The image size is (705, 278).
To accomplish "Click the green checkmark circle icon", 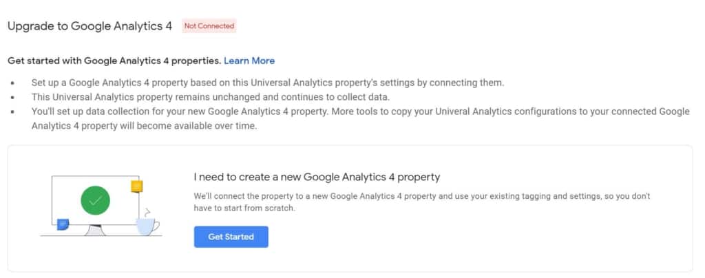I will coord(95,201).
